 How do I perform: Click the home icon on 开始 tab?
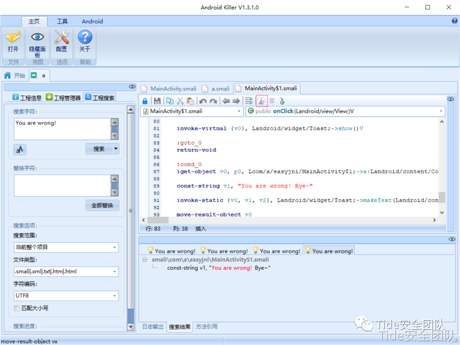pos(8,75)
